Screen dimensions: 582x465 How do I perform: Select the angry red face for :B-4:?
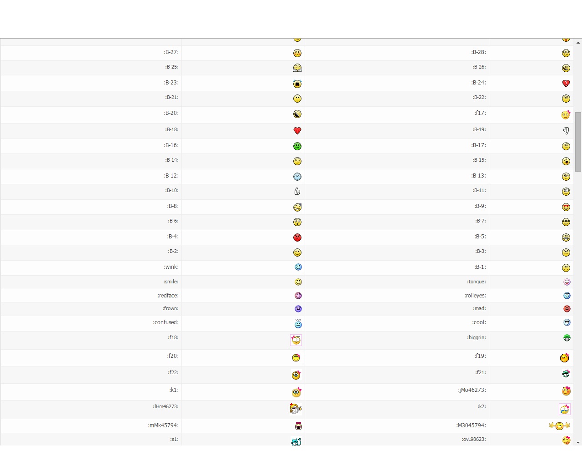(x=297, y=237)
